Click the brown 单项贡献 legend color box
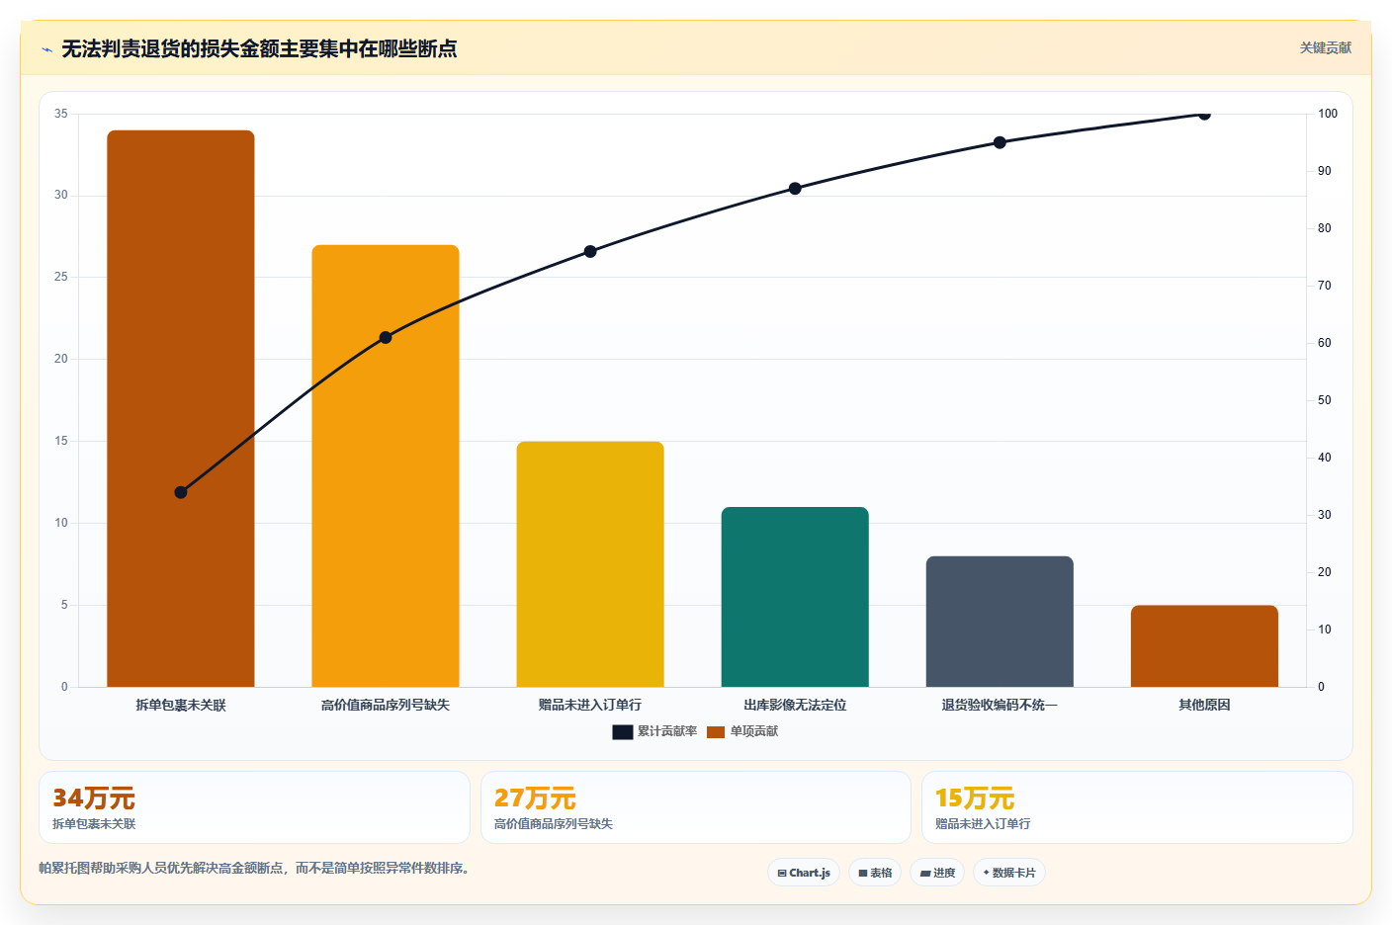The height and width of the screenshot is (925, 1392). pyautogui.click(x=716, y=731)
